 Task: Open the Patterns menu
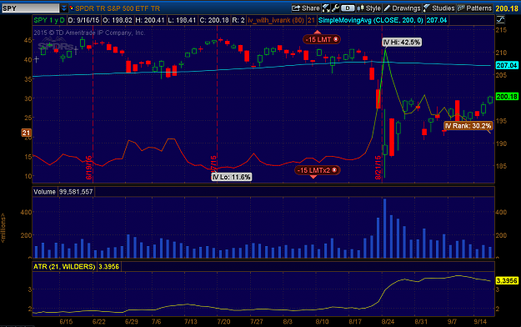474,8
